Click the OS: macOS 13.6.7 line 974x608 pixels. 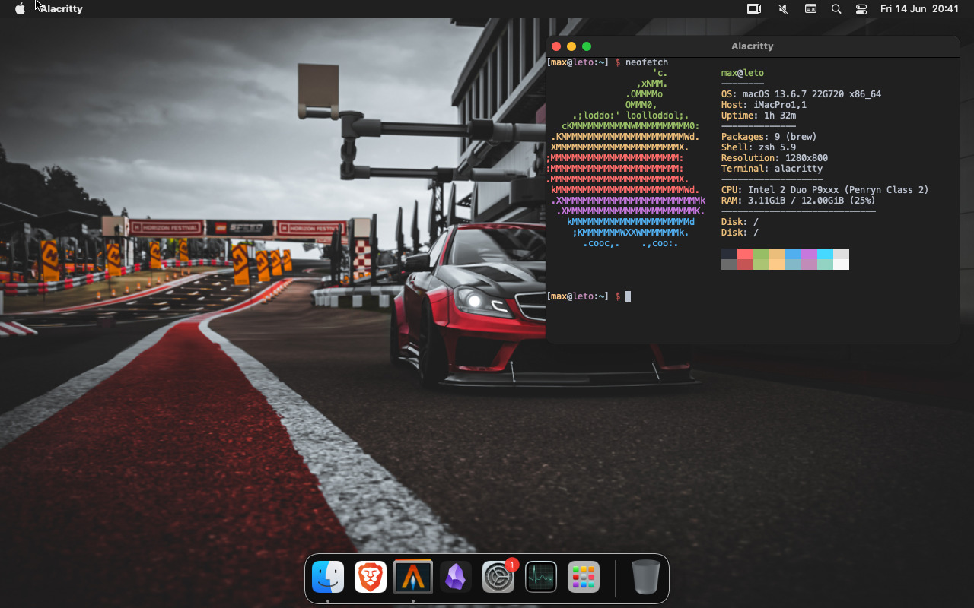click(x=801, y=94)
